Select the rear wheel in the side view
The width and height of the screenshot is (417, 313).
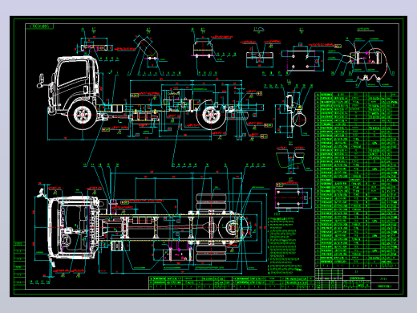[211, 116]
